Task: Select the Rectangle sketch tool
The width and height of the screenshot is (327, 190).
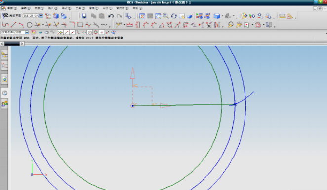Action: (80, 25)
